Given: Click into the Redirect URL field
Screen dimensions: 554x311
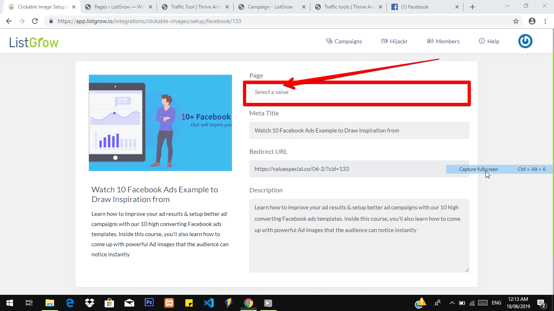Looking at the screenshot, I should [x=359, y=169].
